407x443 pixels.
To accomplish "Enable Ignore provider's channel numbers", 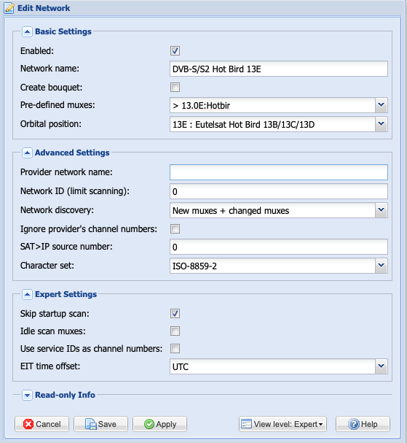I will point(175,229).
